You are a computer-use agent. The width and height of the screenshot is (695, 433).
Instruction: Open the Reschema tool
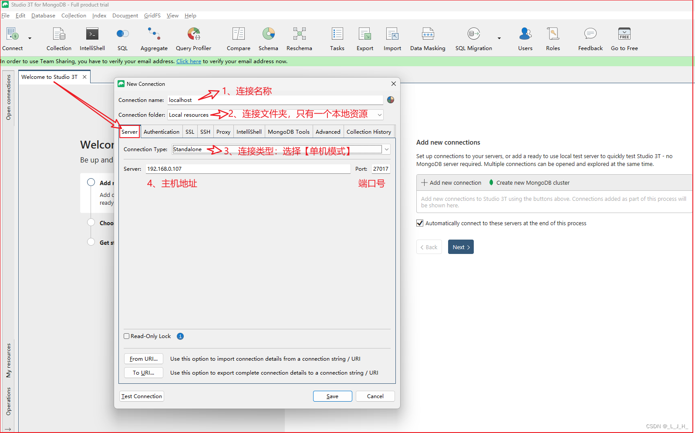point(299,39)
